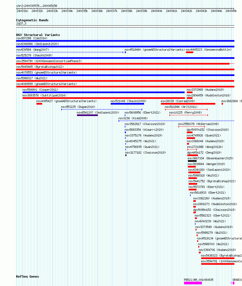Open nsv4518480 gnomAD variant label
The image size is (242, 286).
[x=155, y=50]
